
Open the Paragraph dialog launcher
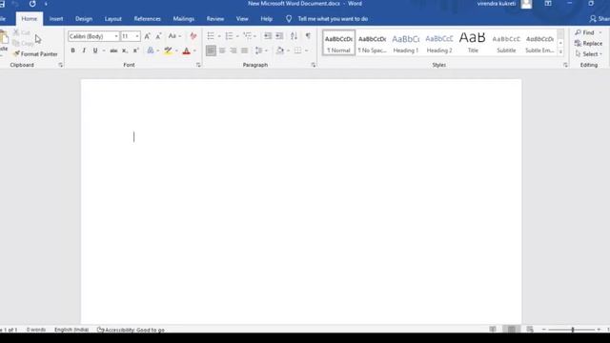point(314,65)
